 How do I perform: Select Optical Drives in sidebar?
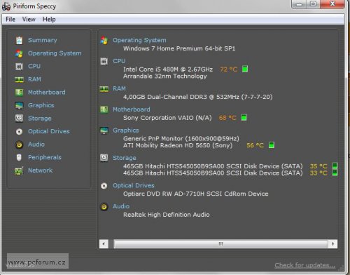(x=49, y=131)
